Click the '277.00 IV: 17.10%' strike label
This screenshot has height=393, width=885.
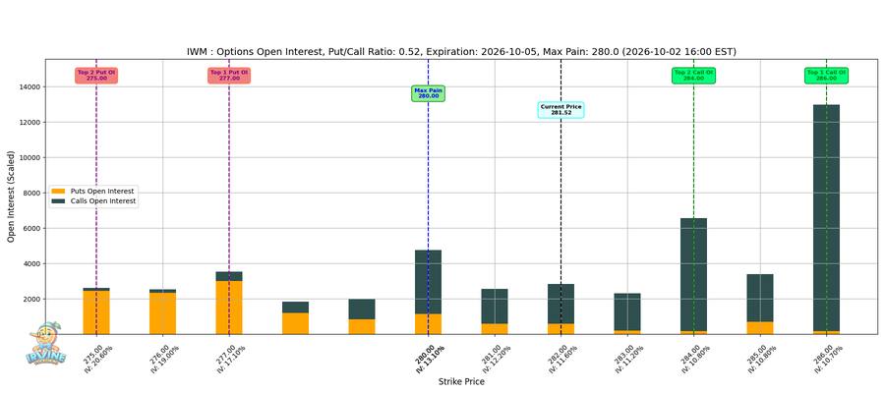pos(229,358)
